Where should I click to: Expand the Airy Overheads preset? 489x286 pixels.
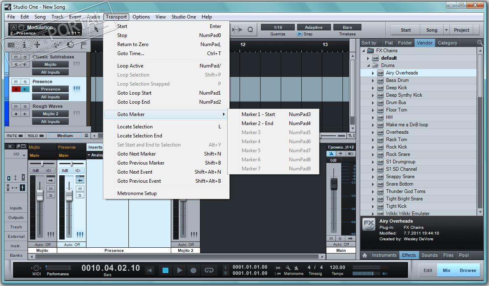pos(373,73)
